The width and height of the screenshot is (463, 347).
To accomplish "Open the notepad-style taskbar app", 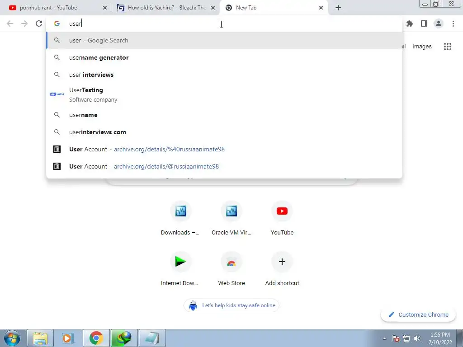I will (152, 338).
